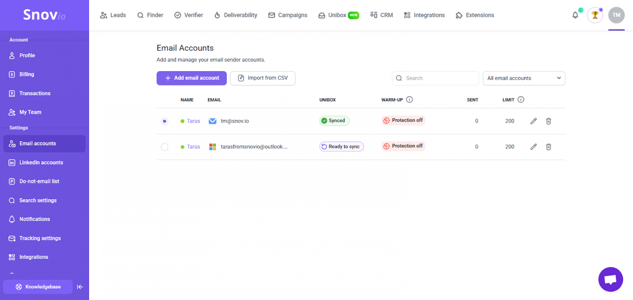Click the Taras name in outlook row
This screenshot has width=633, height=300.
(193, 147)
